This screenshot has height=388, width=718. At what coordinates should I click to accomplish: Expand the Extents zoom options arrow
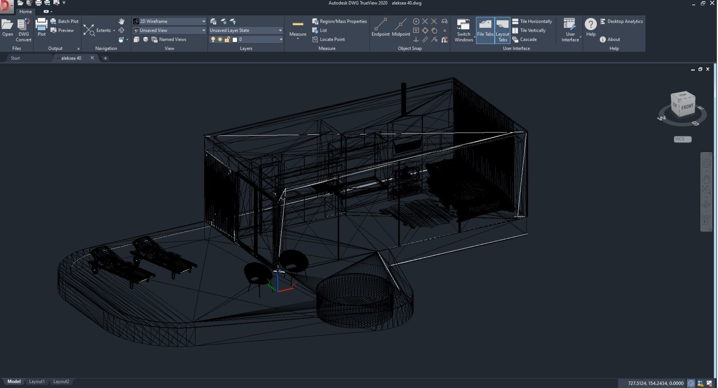[114, 31]
